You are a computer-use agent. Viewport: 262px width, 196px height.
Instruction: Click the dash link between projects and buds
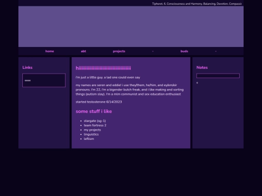153,51
